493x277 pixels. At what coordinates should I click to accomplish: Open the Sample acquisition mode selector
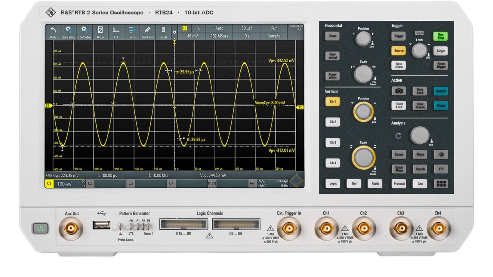click(x=273, y=36)
